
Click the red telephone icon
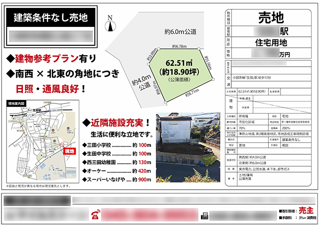[95, 215]
